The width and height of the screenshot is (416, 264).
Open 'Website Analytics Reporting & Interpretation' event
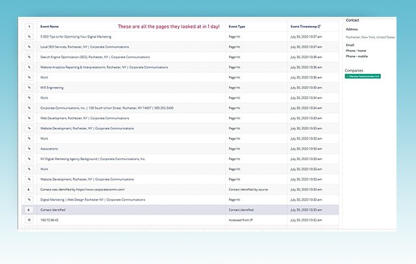tap(104, 67)
